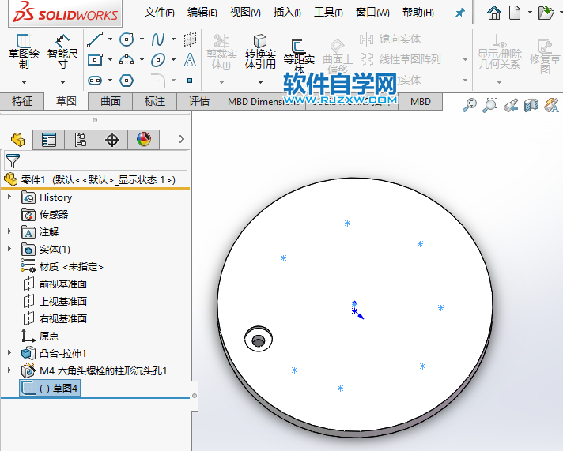This screenshot has width=563, height=451.
Task: Click the Offset Entities (等距实体) tool
Action: point(298,52)
